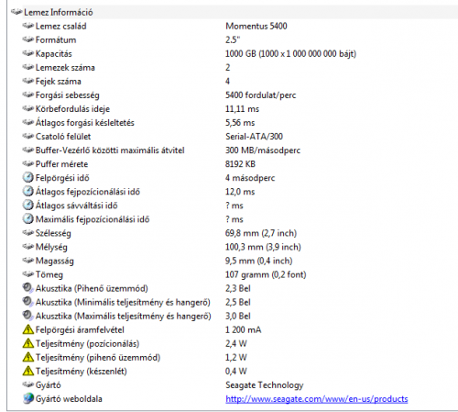The image size is (458, 412).
Task: Click the drive icon beside Forgási sebesség
Action: (28, 95)
